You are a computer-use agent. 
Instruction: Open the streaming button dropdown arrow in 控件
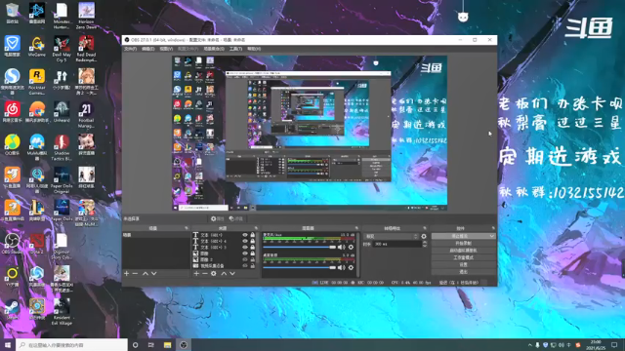click(491, 236)
